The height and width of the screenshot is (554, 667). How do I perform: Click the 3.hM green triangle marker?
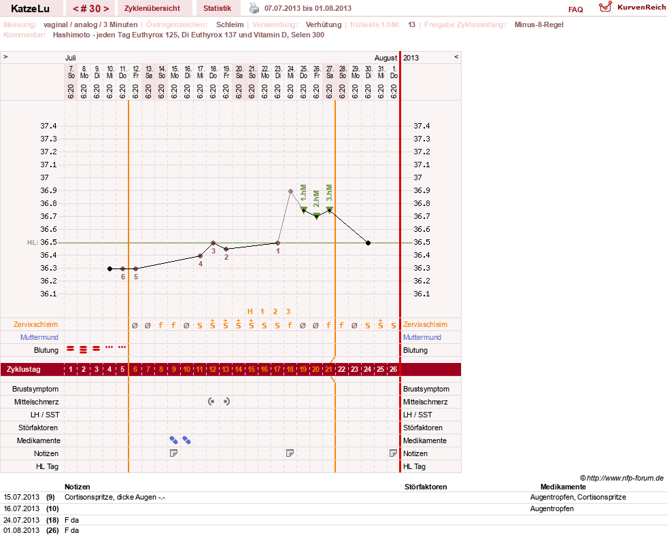330,209
